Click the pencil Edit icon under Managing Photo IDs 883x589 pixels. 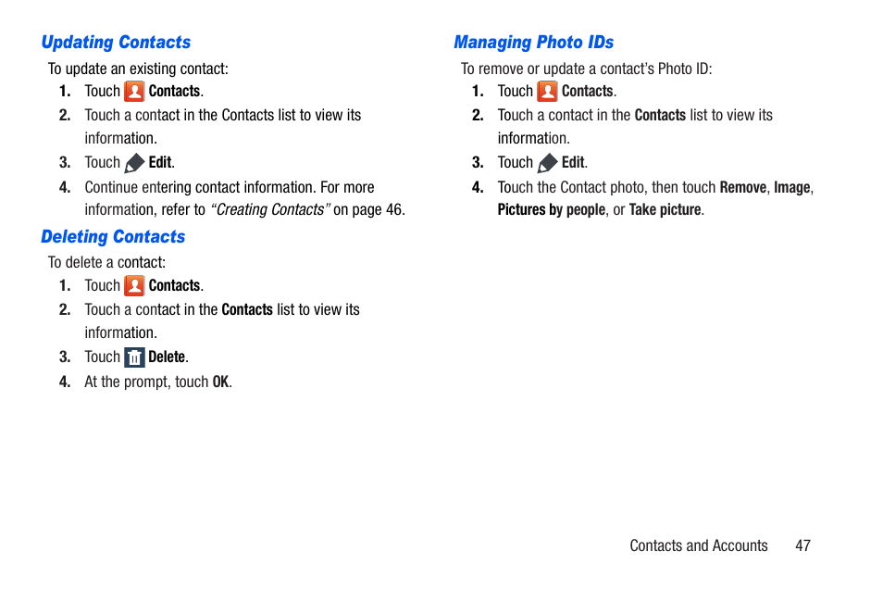[547, 163]
